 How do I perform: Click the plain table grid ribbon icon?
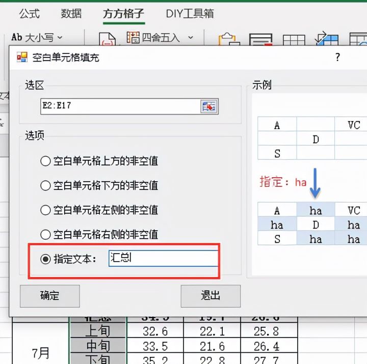(x=294, y=40)
